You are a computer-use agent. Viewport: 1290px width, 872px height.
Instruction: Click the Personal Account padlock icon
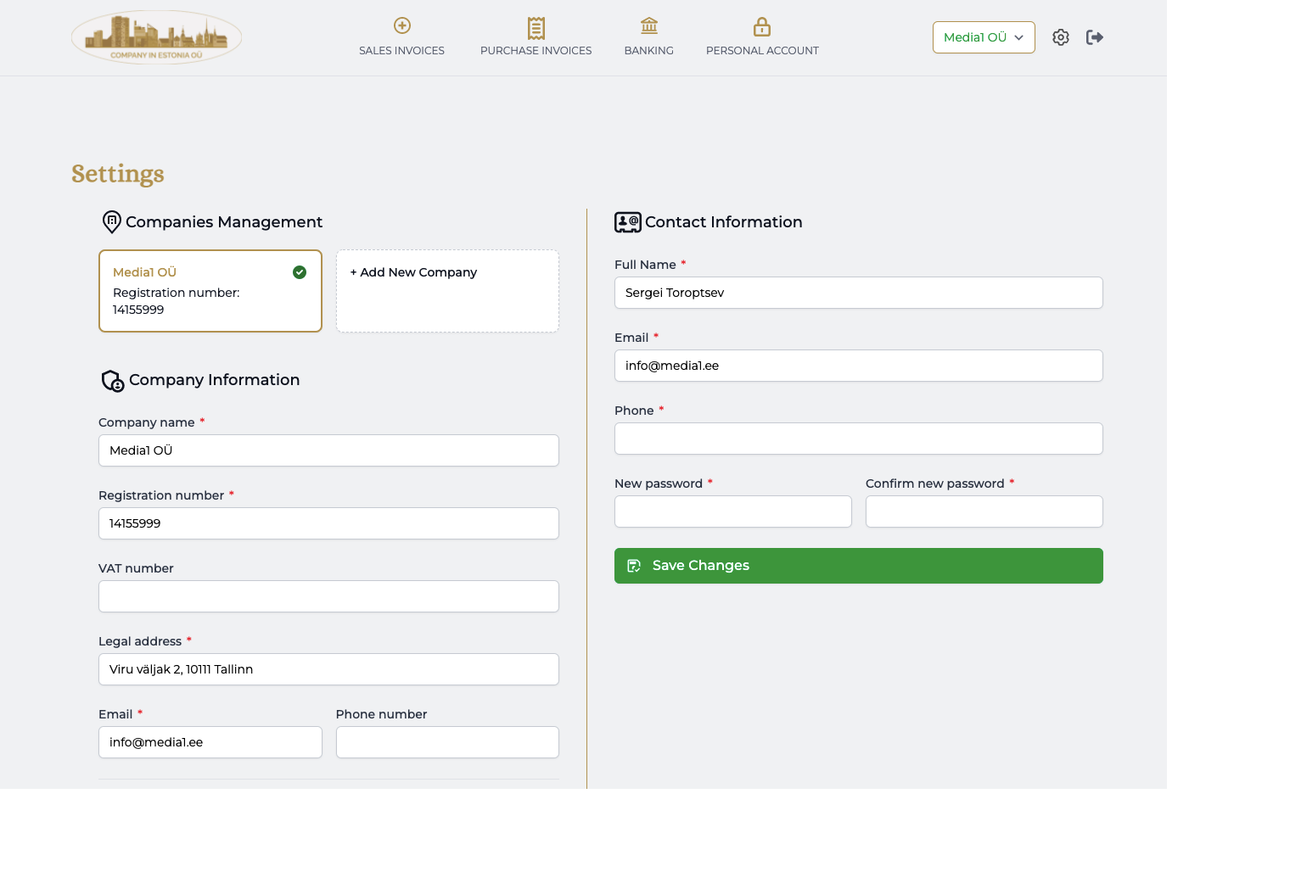pos(762,26)
